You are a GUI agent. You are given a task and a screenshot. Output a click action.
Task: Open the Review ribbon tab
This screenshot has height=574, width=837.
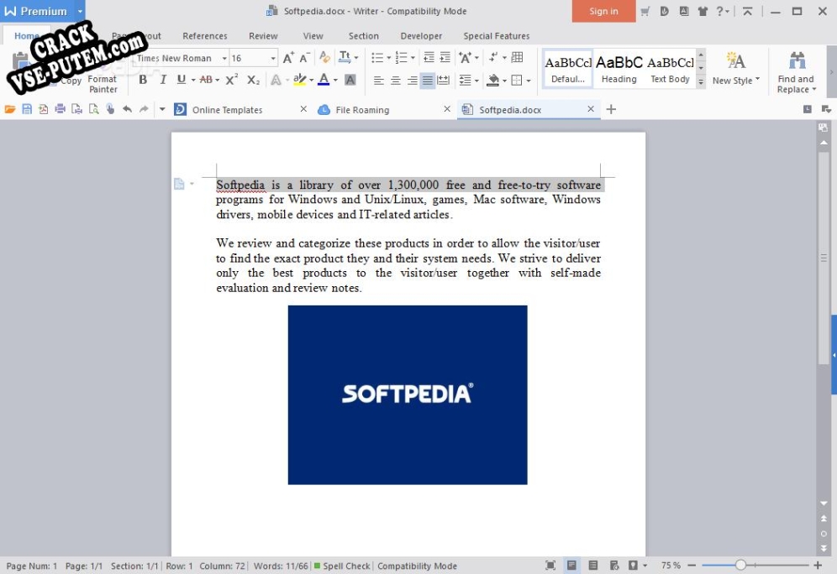[263, 36]
